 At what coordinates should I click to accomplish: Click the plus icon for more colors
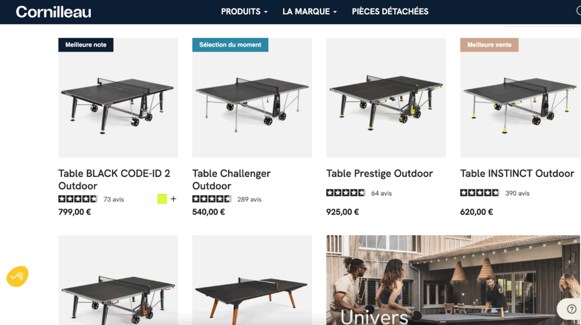point(174,199)
